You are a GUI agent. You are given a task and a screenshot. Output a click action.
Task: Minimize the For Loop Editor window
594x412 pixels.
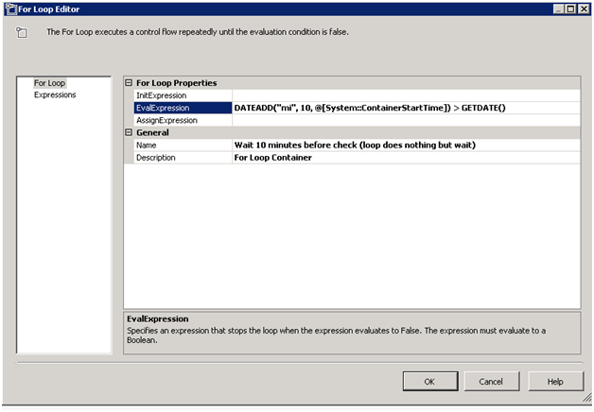(x=553, y=9)
